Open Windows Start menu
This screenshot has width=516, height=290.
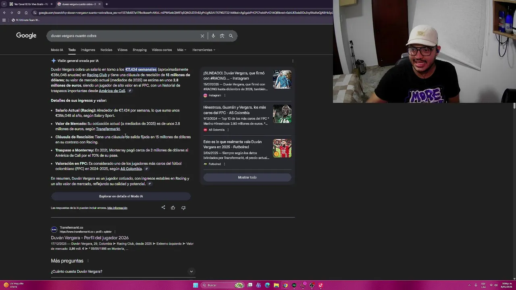click(x=196, y=285)
